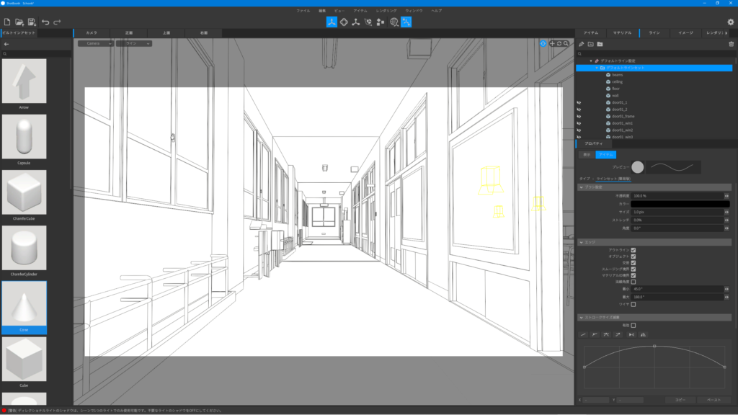This screenshot has width=738, height=415.
Task: Click the second folder icon in line panel
Action: (600, 44)
